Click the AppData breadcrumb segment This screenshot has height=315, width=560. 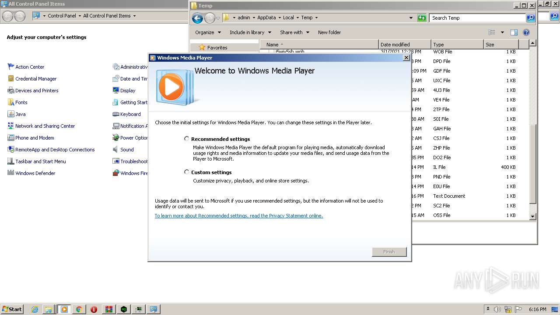pos(266,18)
